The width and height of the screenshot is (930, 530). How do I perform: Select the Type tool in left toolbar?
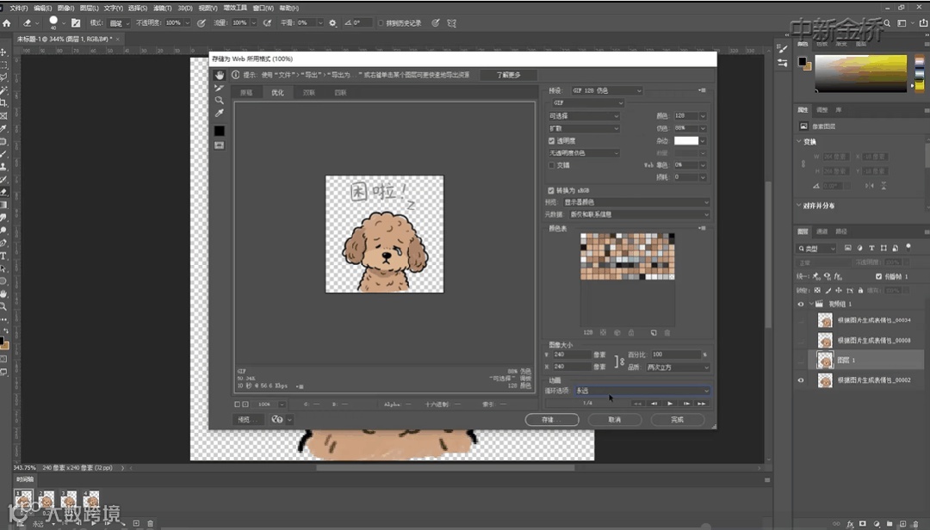point(3,256)
